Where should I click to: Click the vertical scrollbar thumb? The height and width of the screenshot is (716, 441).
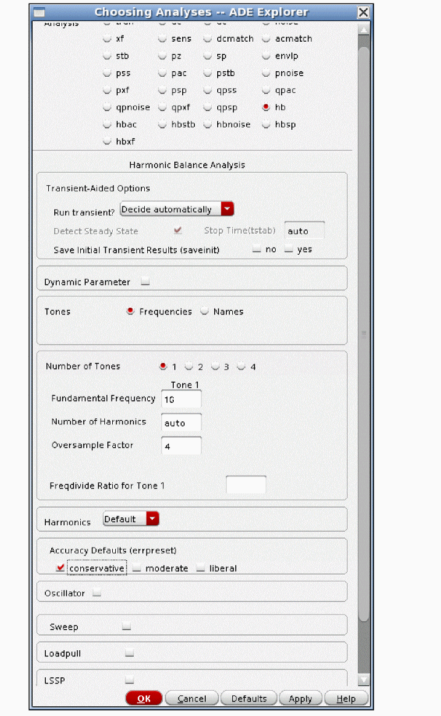tap(364, 333)
